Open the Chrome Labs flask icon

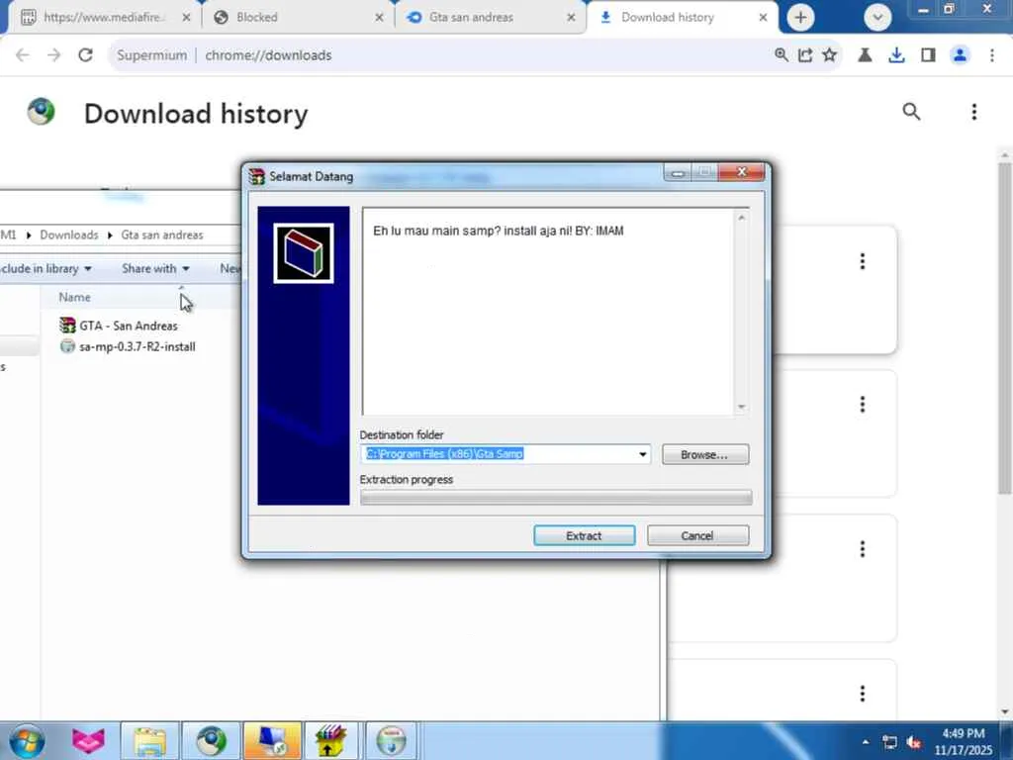[x=865, y=55]
